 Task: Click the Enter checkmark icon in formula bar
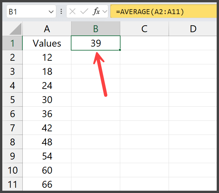point(84,11)
